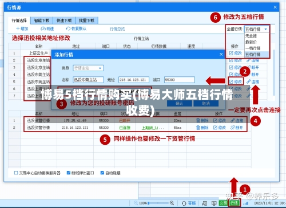Click the 上期所_L1 green link
Image resolution: width=286 pixels, height=208 pixels.
(x=153, y=128)
